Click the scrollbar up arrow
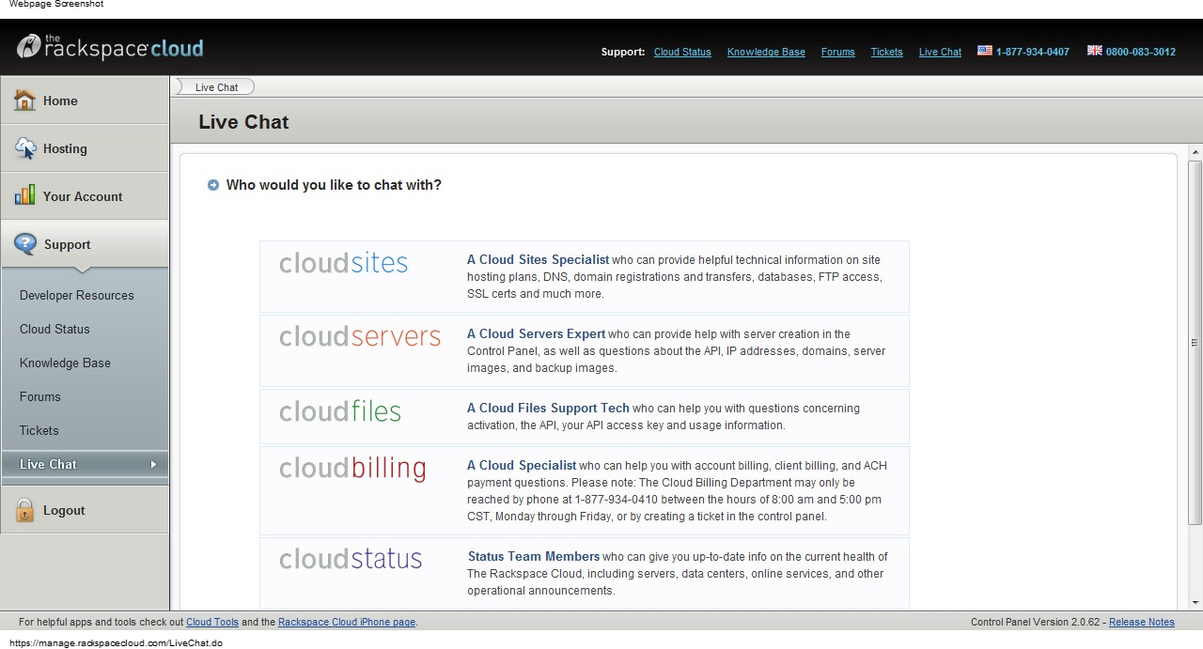 coord(1195,152)
